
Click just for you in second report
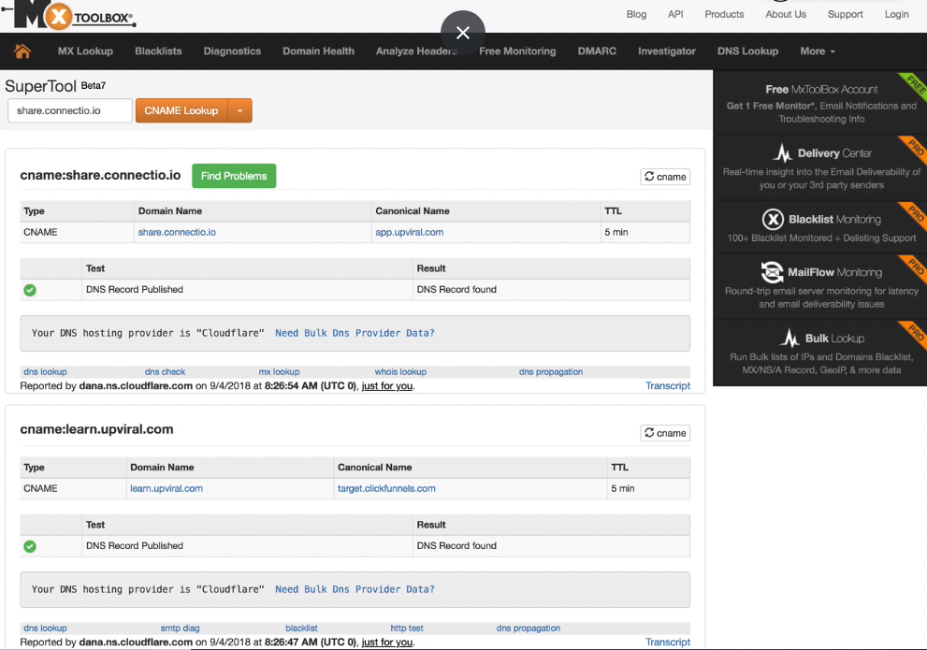387,643
